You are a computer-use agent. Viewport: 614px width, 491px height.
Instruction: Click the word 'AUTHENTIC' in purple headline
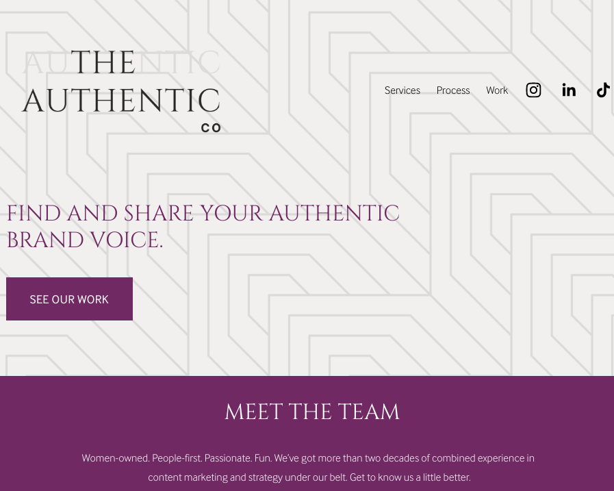click(335, 213)
